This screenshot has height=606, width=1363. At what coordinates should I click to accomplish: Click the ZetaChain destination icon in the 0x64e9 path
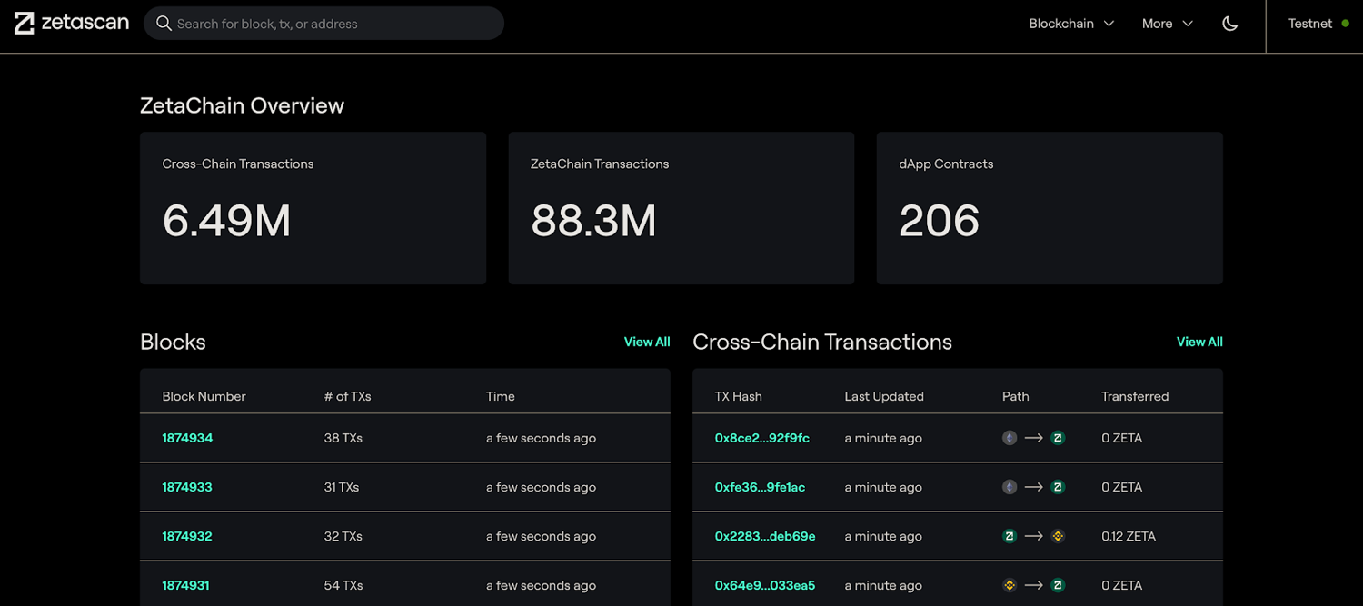[x=1057, y=585]
